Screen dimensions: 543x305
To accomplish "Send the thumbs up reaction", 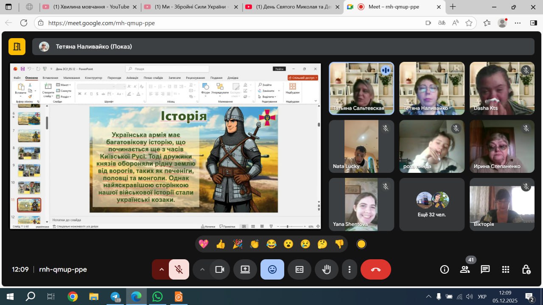I will [x=221, y=244].
